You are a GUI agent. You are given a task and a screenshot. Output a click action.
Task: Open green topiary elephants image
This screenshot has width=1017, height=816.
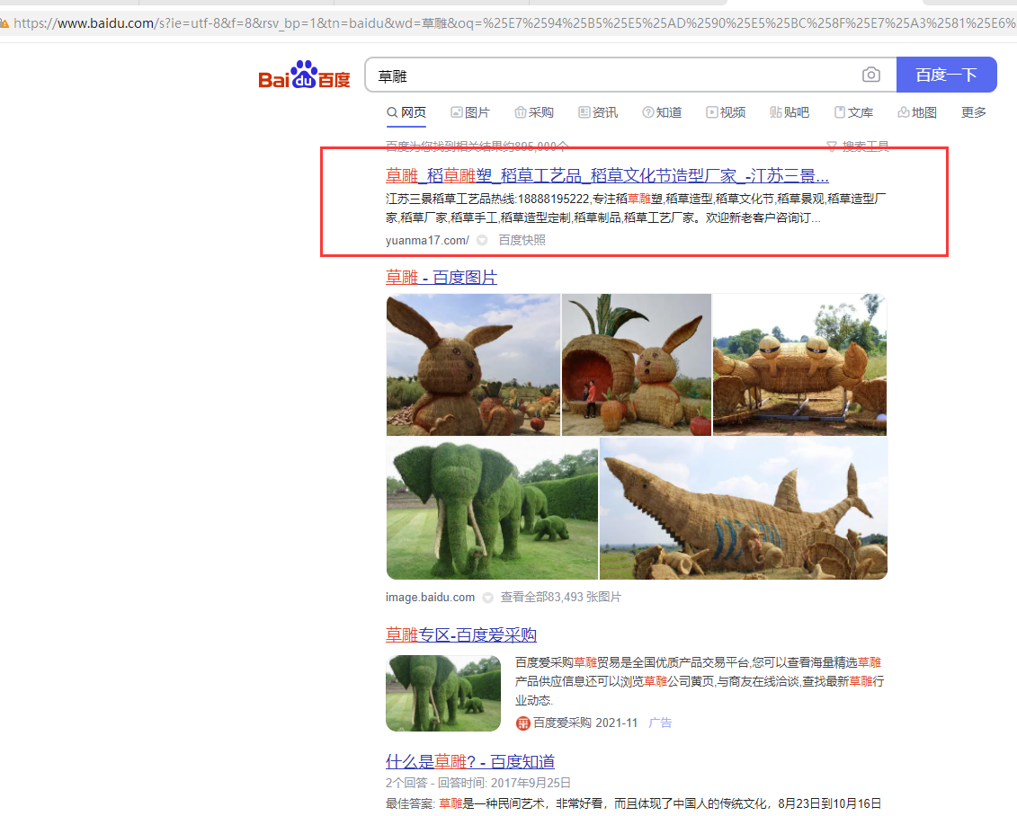point(492,509)
